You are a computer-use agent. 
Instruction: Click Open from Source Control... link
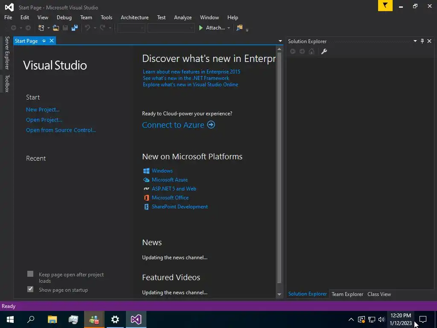[x=61, y=130]
